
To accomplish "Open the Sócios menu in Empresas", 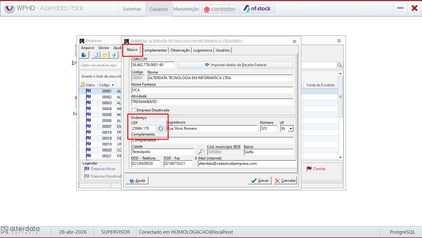I will point(104,48).
